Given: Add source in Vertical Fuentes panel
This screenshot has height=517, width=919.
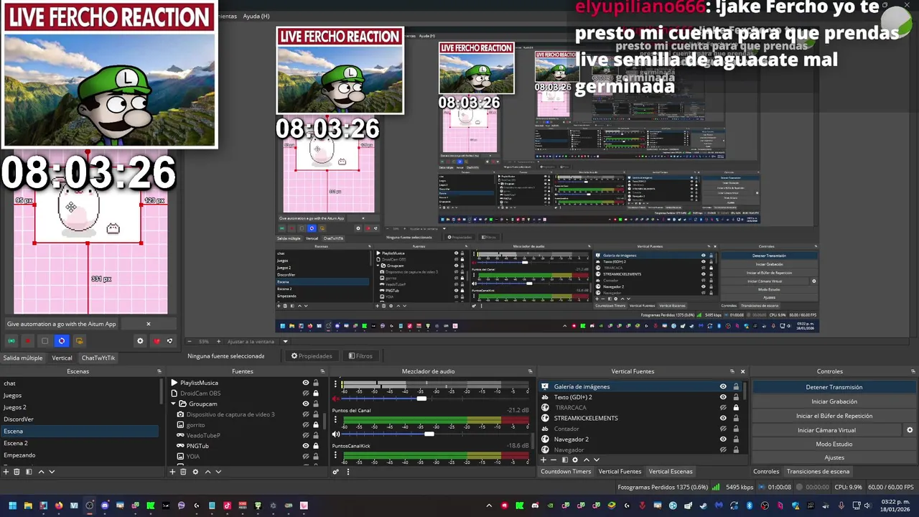Looking at the screenshot, I should (544, 460).
